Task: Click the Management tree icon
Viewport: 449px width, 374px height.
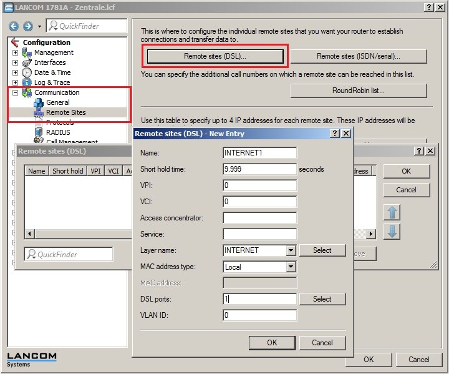Action: click(27, 52)
